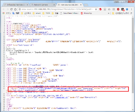Image resolution: width=135 pixels, height=112 pixels.
Task: Open the SmartRem Infosocket bookmark
Action: pos(69,13)
